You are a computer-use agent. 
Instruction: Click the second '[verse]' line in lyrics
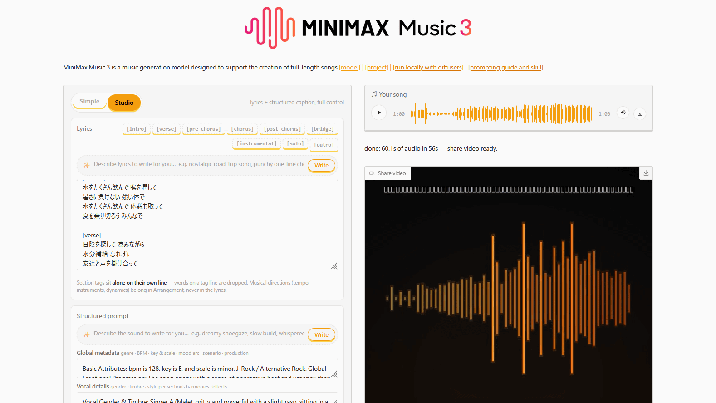pos(92,235)
